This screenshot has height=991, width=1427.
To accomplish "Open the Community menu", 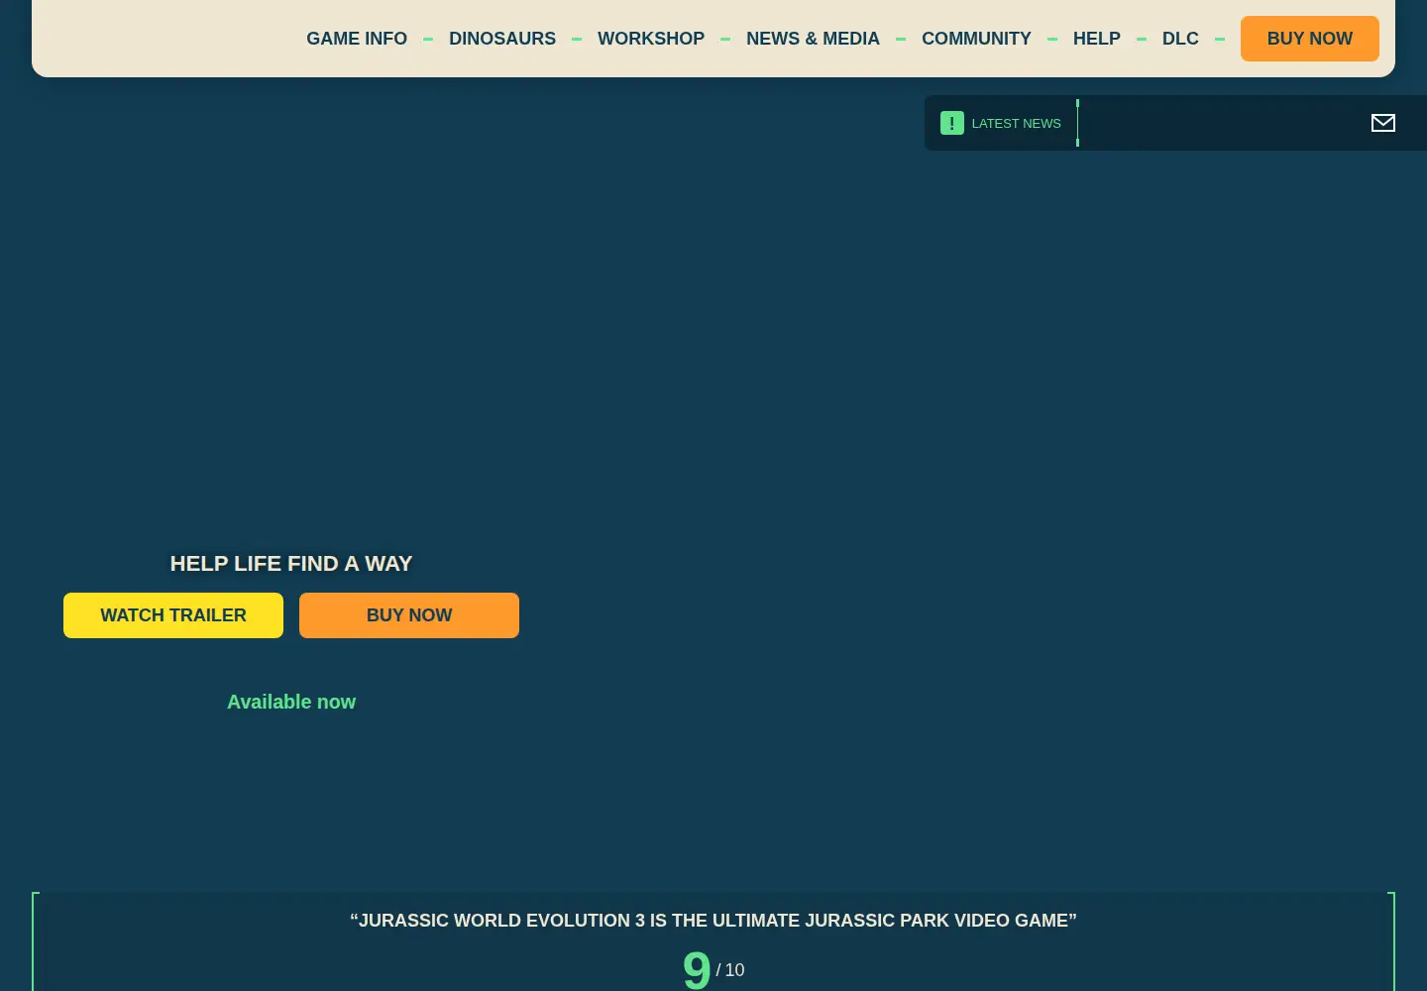I will [976, 39].
